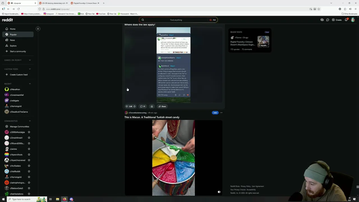Click Create post button
Viewport: 359px width, 202px height.
(337, 20)
